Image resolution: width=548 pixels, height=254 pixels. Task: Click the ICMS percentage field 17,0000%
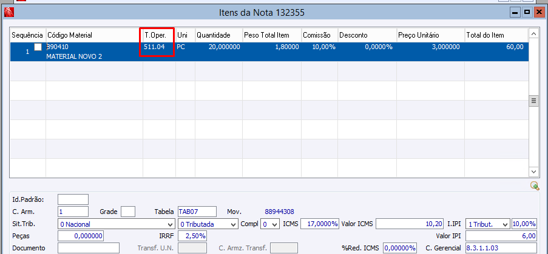pyautogui.click(x=320, y=224)
